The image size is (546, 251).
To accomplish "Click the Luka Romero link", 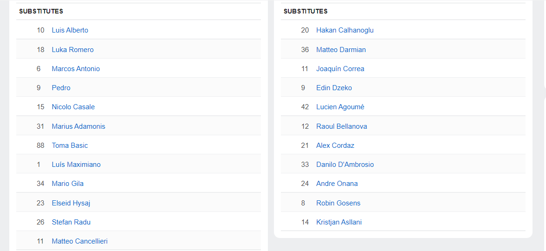I will point(73,50).
